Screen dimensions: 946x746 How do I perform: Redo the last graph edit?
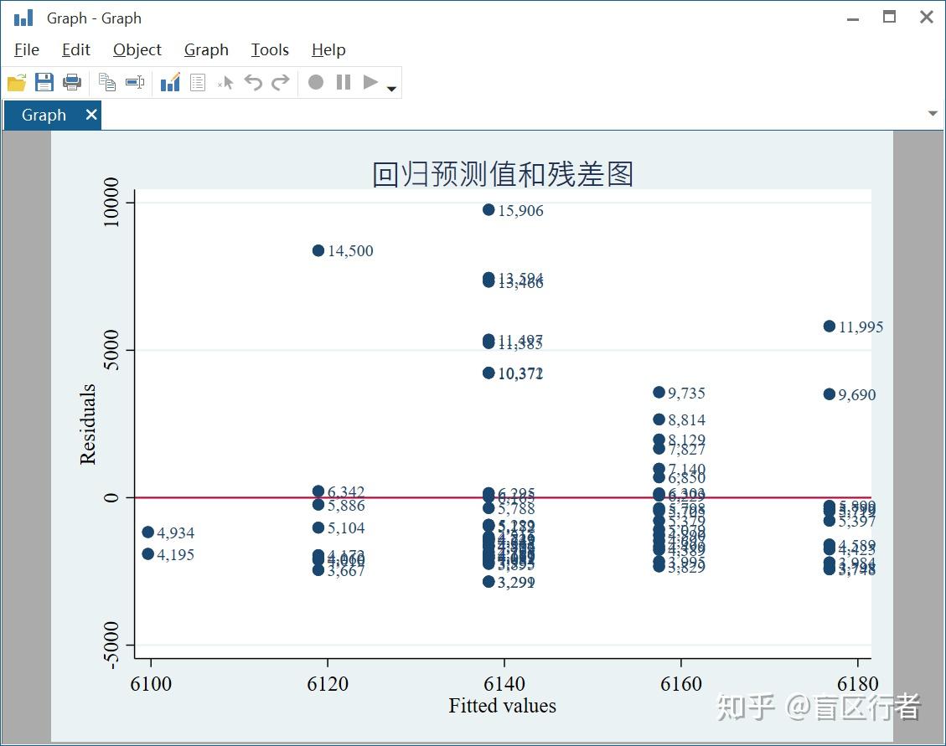click(280, 82)
